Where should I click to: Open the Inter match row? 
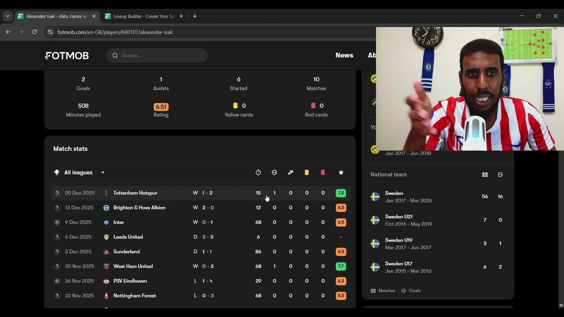coord(200,222)
